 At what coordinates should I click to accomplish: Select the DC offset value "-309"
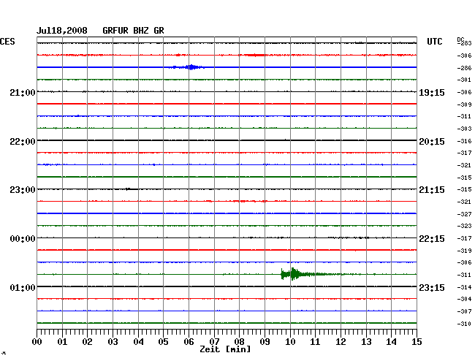(x=464, y=104)
